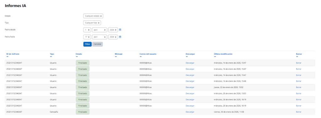Delete the report modified at 13:03

[x=299, y=94]
